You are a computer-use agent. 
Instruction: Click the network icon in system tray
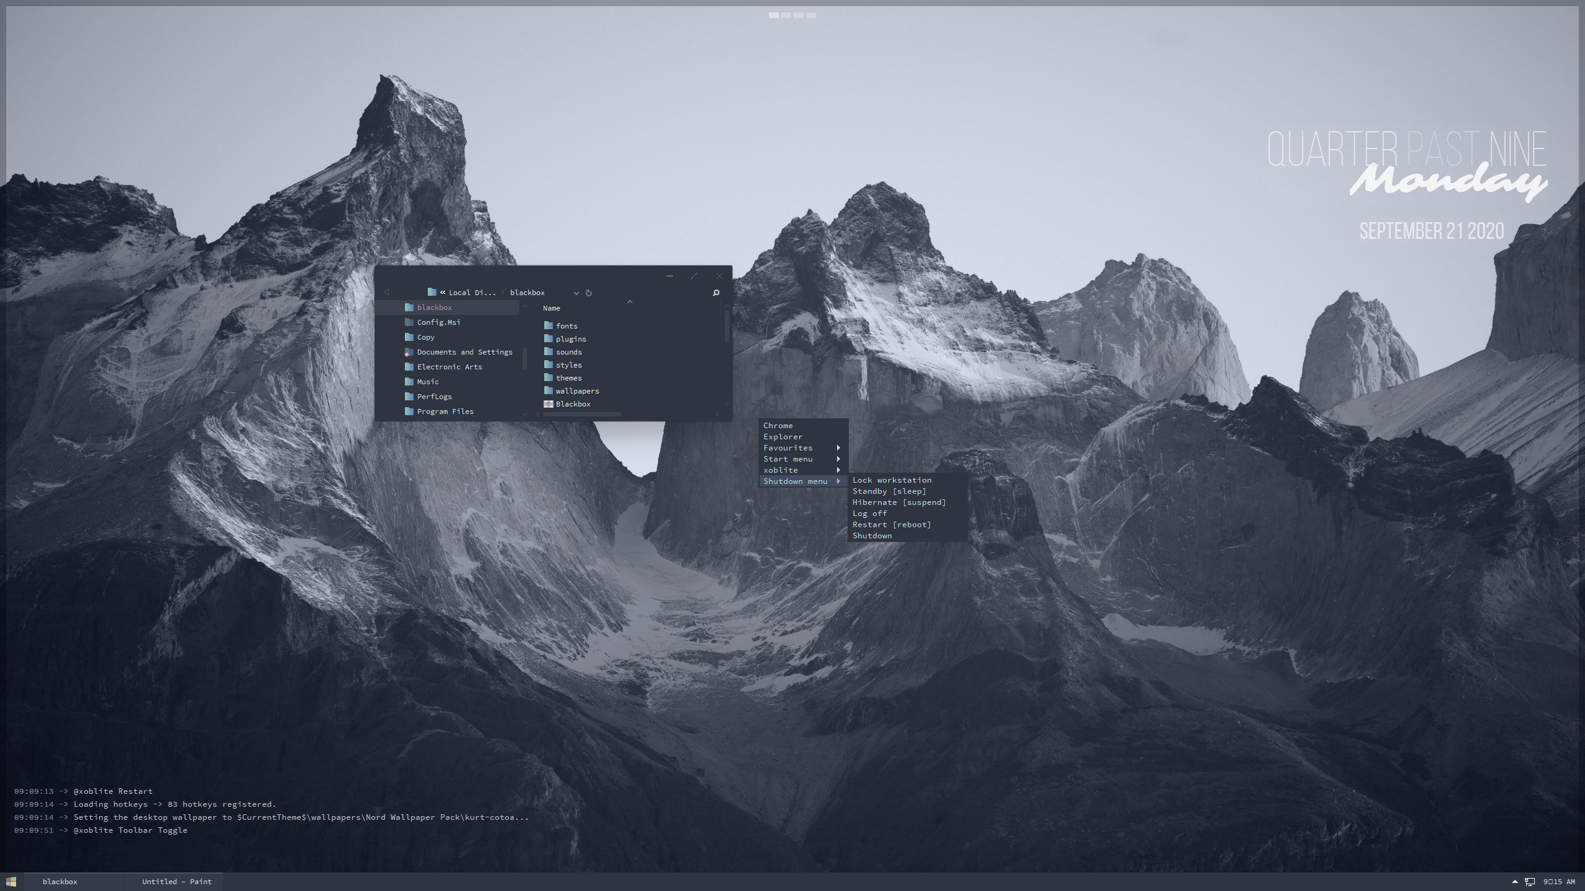click(1530, 881)
